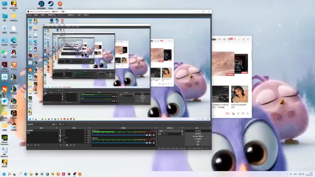
Task: Select the NVIDIA GeForce Experience desktop icon
Action: [4, 140]
